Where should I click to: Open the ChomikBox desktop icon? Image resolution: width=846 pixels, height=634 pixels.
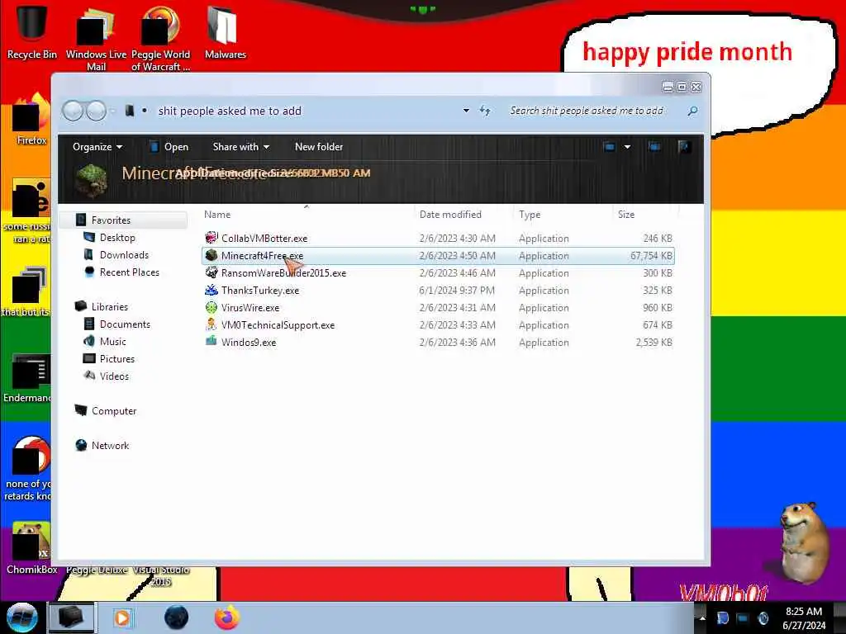pos(31,547)
